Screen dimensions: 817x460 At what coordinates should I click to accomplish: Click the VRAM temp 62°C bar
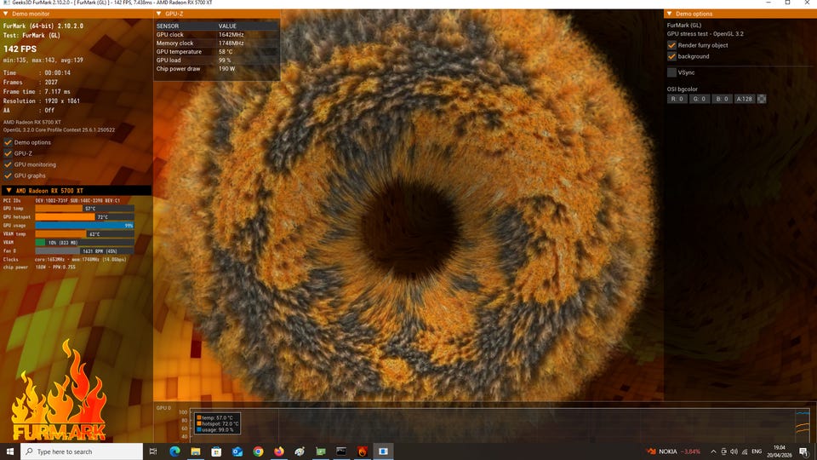pyautogui.click(x=84, y=234)
